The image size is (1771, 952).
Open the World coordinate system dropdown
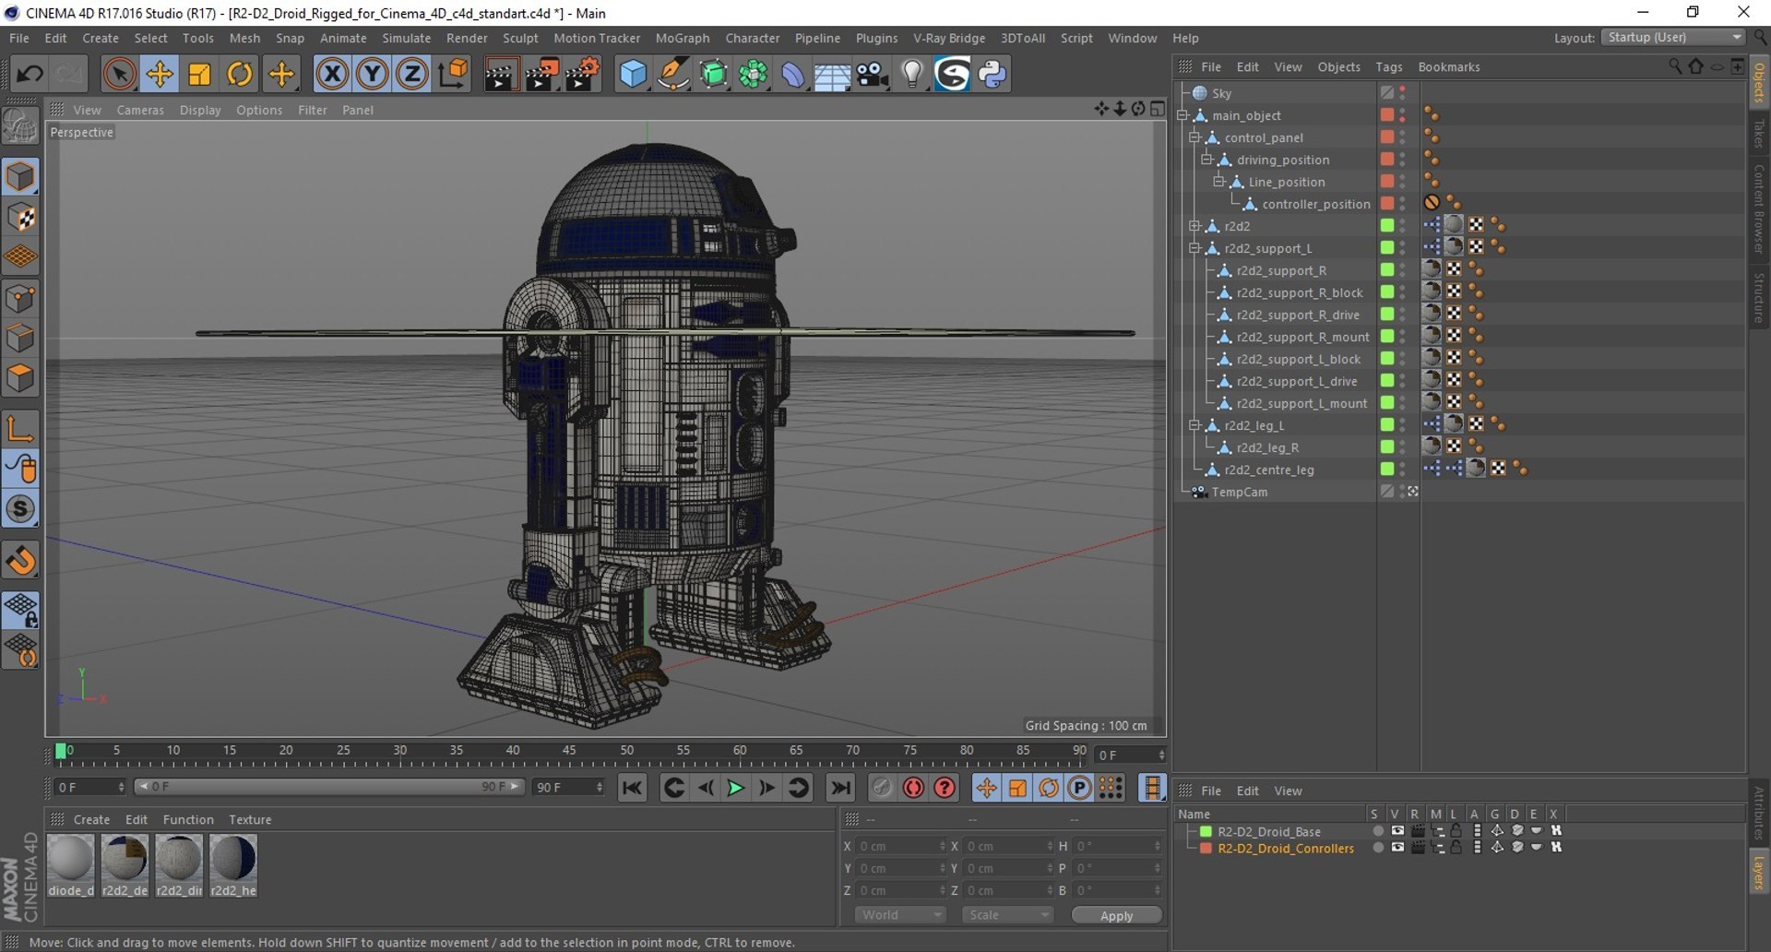coord(900,915)
